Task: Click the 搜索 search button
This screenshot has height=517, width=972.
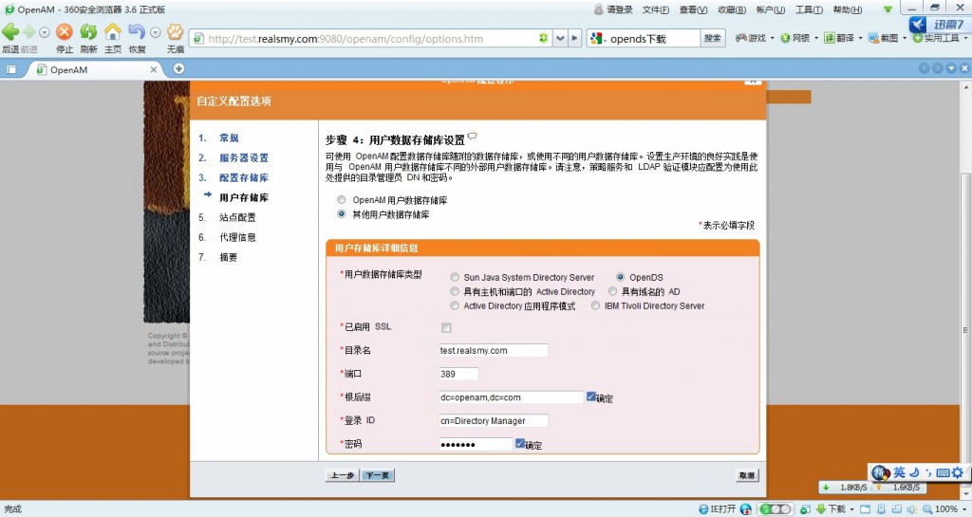Action: 712,38
